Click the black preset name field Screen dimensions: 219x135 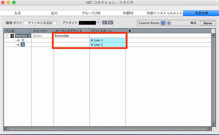point(87,23)
